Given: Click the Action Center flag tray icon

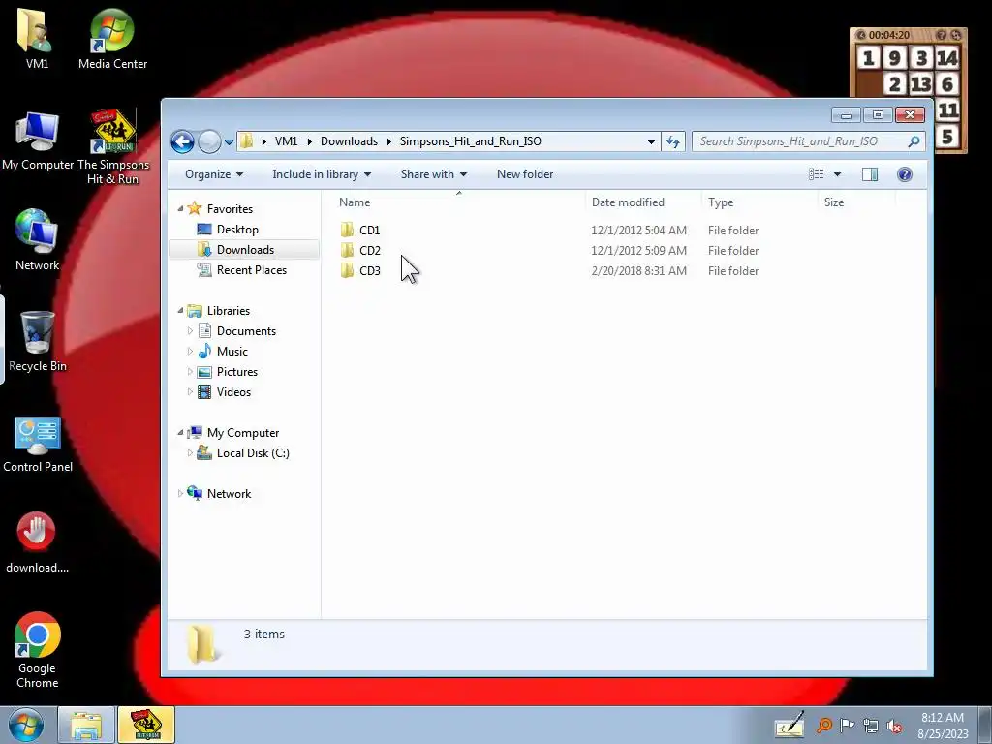Looking at the screenshot, I should 847,725.
